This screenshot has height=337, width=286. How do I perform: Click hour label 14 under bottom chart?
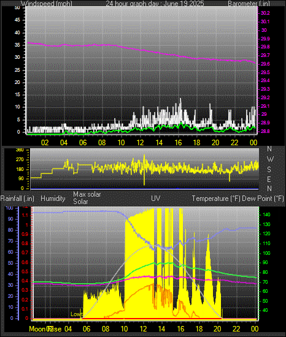tap(161, 329)
